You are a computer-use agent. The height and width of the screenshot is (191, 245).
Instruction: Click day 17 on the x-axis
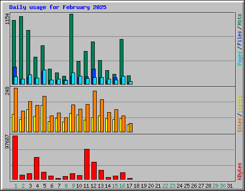point(129,186)
